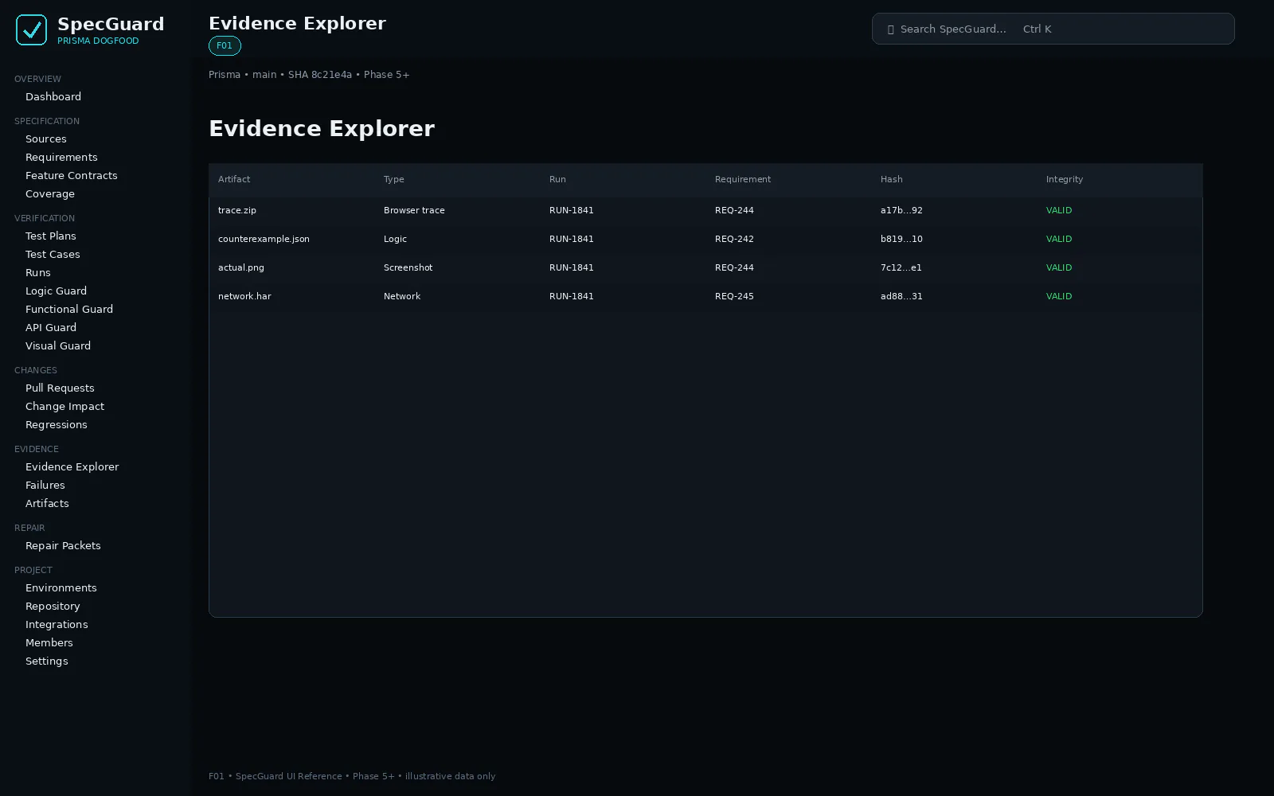Screen dimensions: 1274x796
Task: Click the REQ-242 requirement cell
Action: pos(734,239)
